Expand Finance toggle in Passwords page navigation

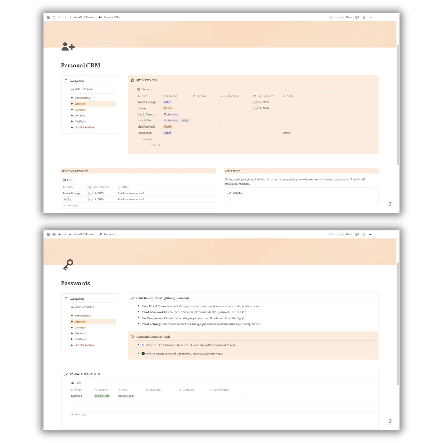(72, 334)
